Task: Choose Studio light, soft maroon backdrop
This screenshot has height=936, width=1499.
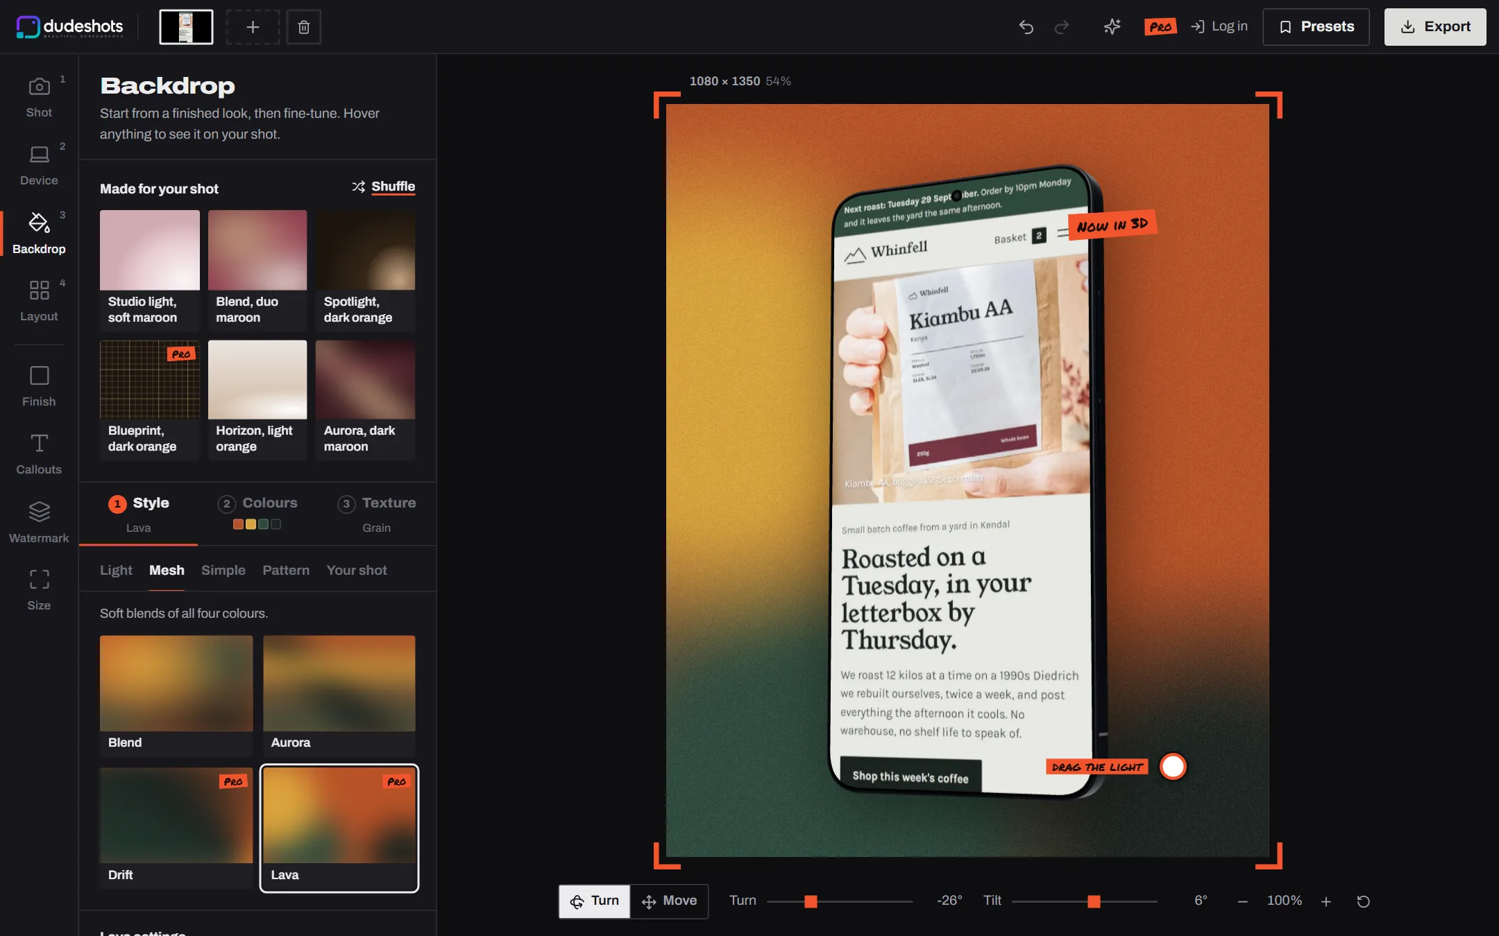Action: pos(149,270)
